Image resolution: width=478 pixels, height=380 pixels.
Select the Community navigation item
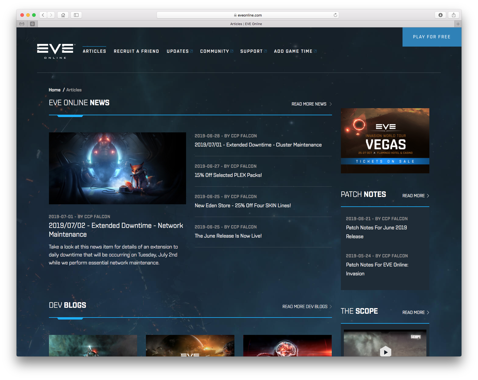pyautogui.click(x=215, y=51)
